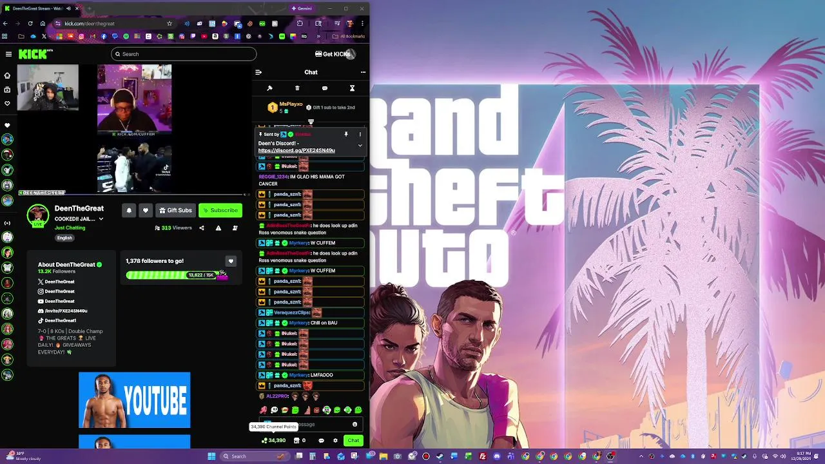The image size is (825, 464).
Task: Click the English language tag
Action: tap(64, 238)
